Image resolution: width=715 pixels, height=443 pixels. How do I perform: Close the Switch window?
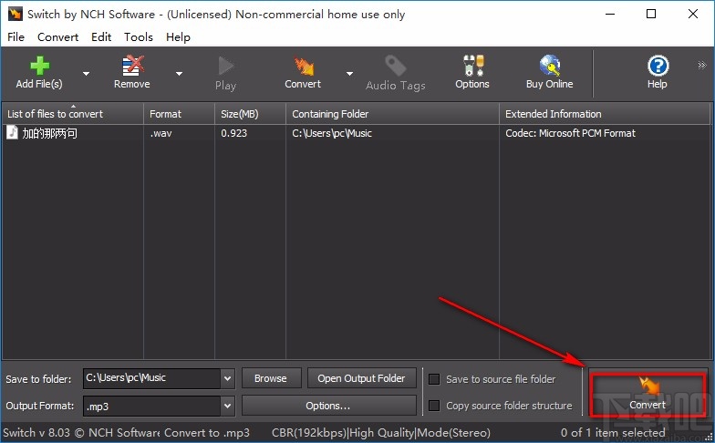[693, 15]
